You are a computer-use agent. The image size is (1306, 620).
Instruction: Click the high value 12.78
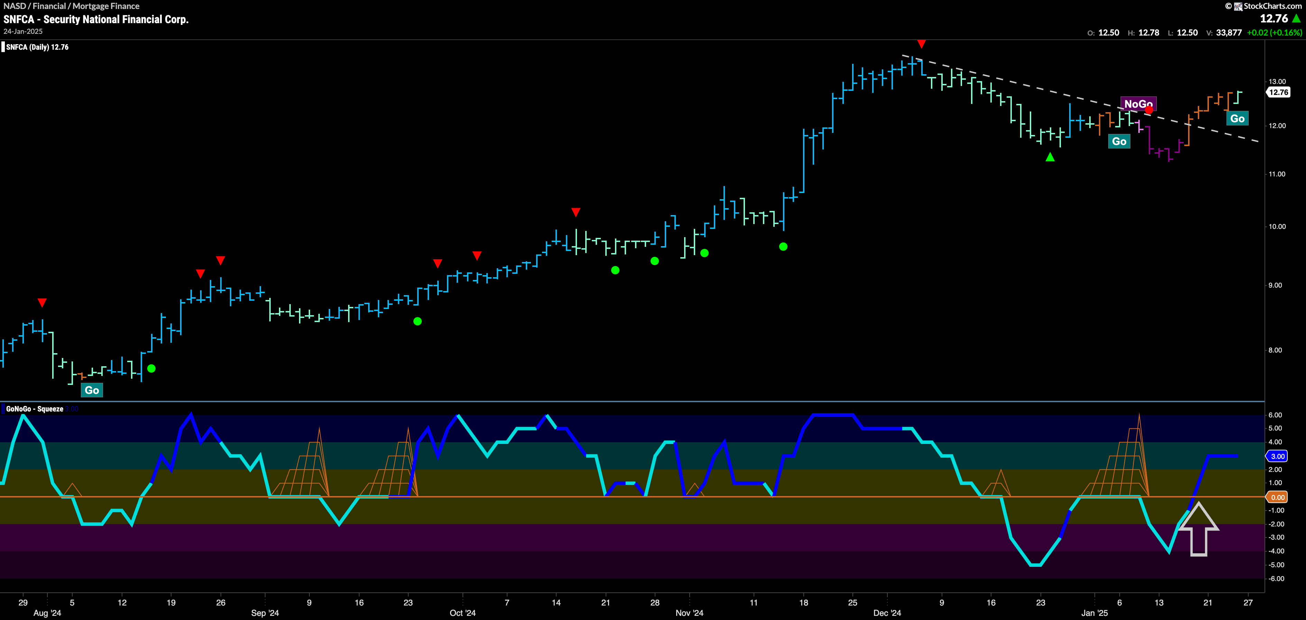(x=1149, y=33)
